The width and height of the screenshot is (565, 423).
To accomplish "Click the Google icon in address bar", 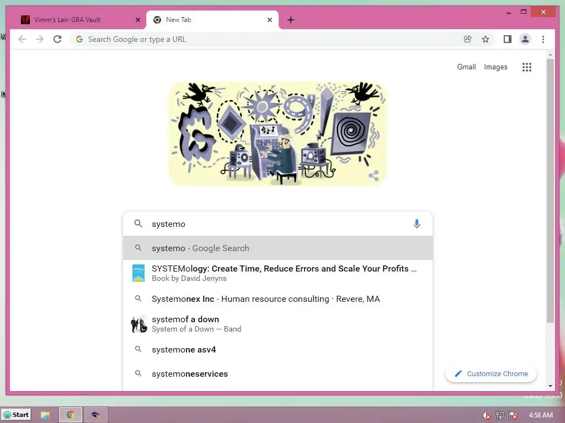I will tap(79, 39).
